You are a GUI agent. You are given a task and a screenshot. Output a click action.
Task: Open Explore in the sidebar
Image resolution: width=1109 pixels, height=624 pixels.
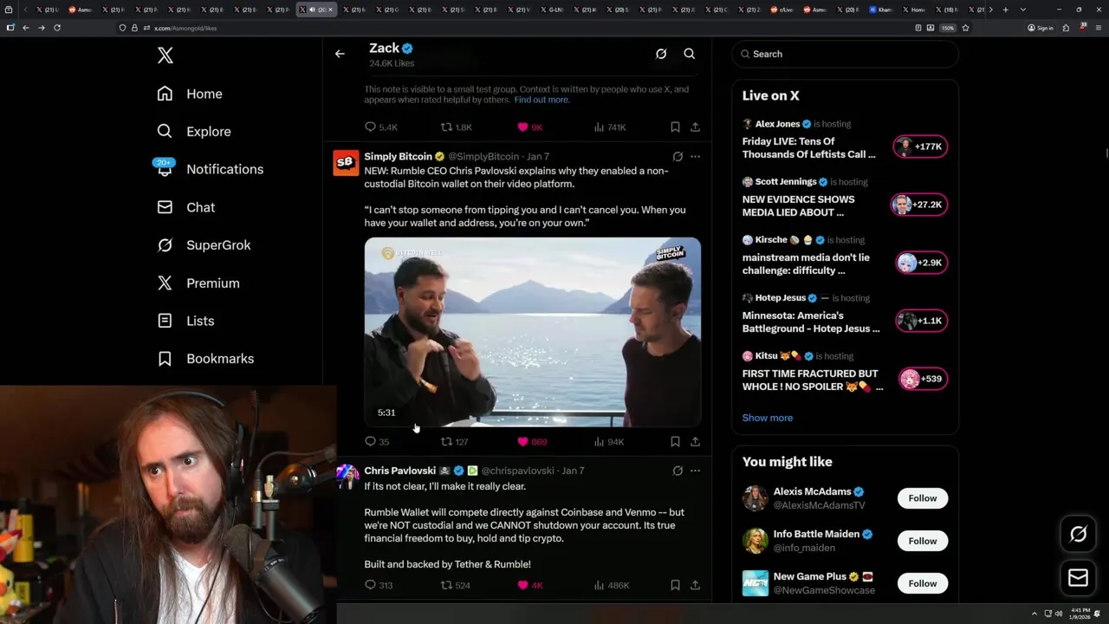coord(194,132)
